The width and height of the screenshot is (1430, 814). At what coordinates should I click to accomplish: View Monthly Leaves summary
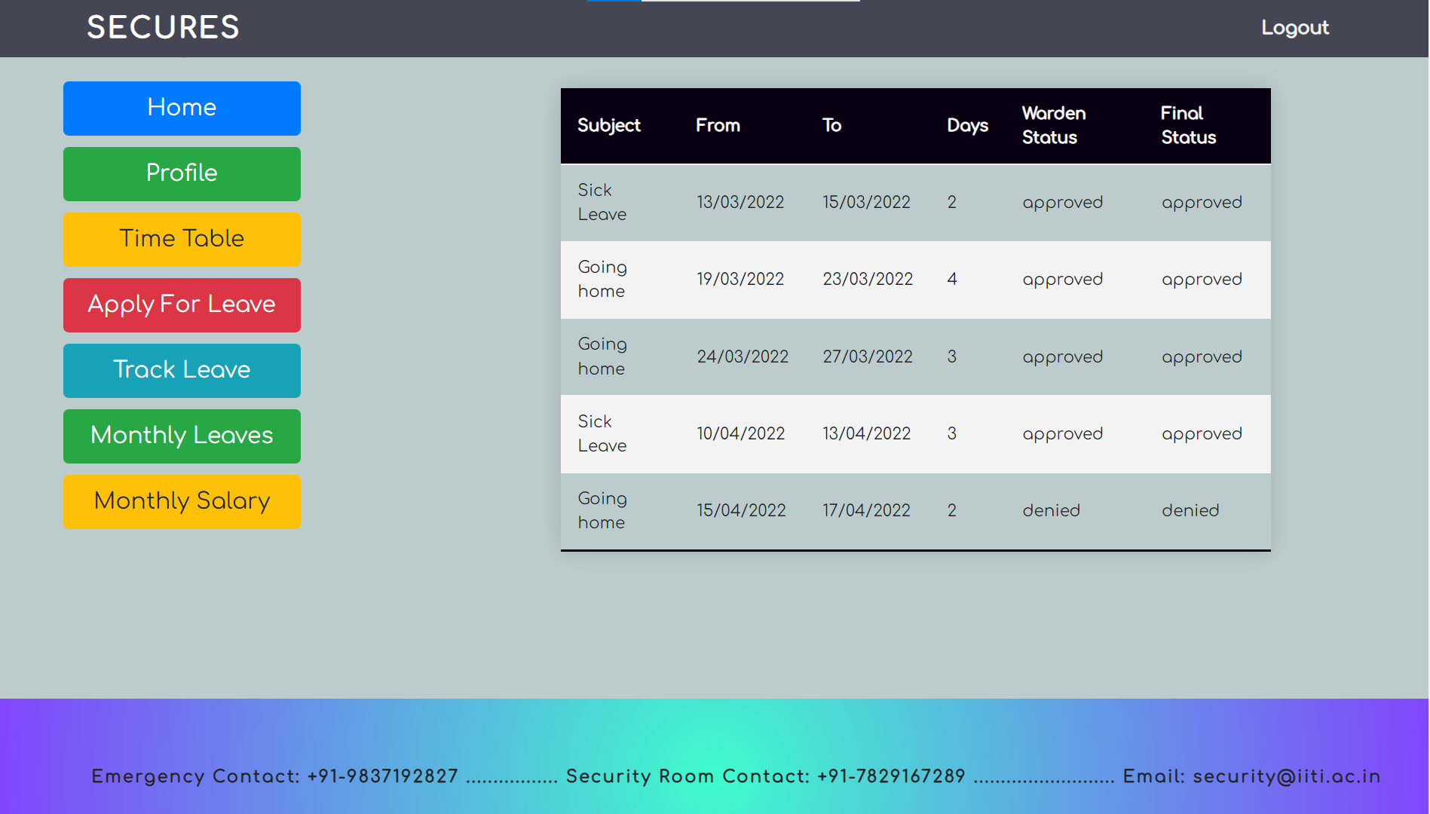(181, 436)
